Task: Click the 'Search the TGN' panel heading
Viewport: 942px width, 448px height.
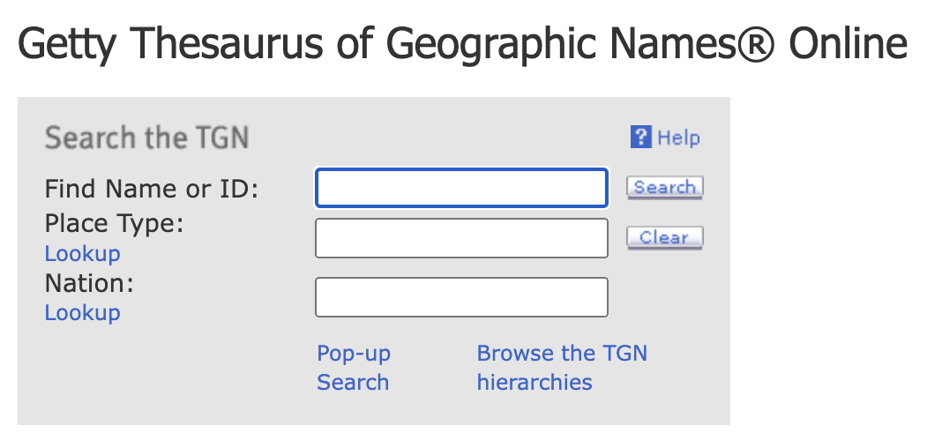Action: (x=146, y=138)
